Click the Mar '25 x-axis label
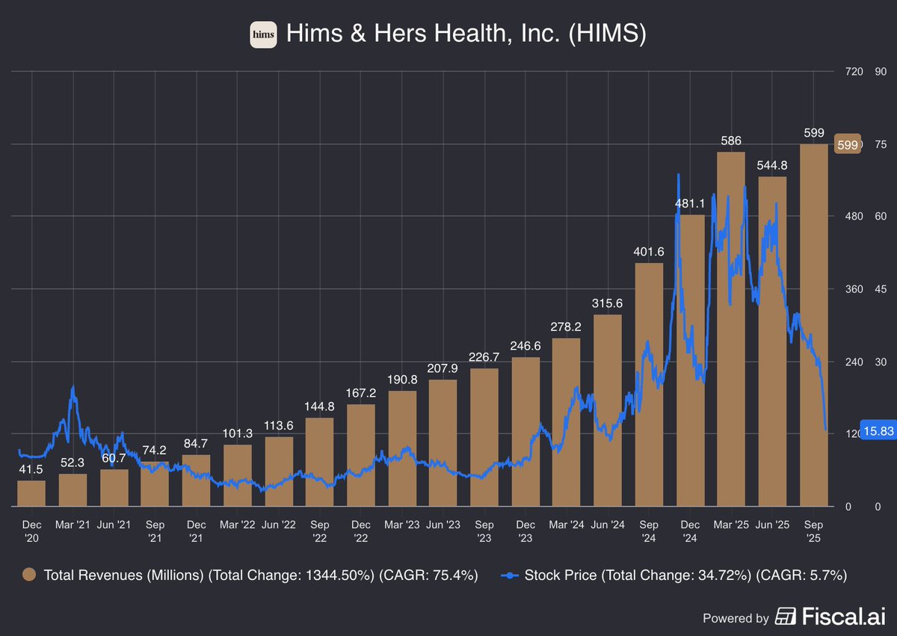This screenshot has width=897, height=636. 731,525
